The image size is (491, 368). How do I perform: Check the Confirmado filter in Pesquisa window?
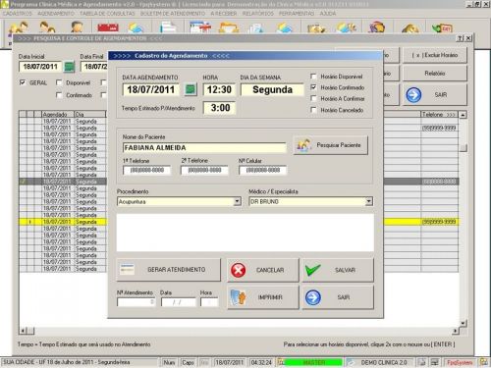pyautogui.click(x=59, y=95)
